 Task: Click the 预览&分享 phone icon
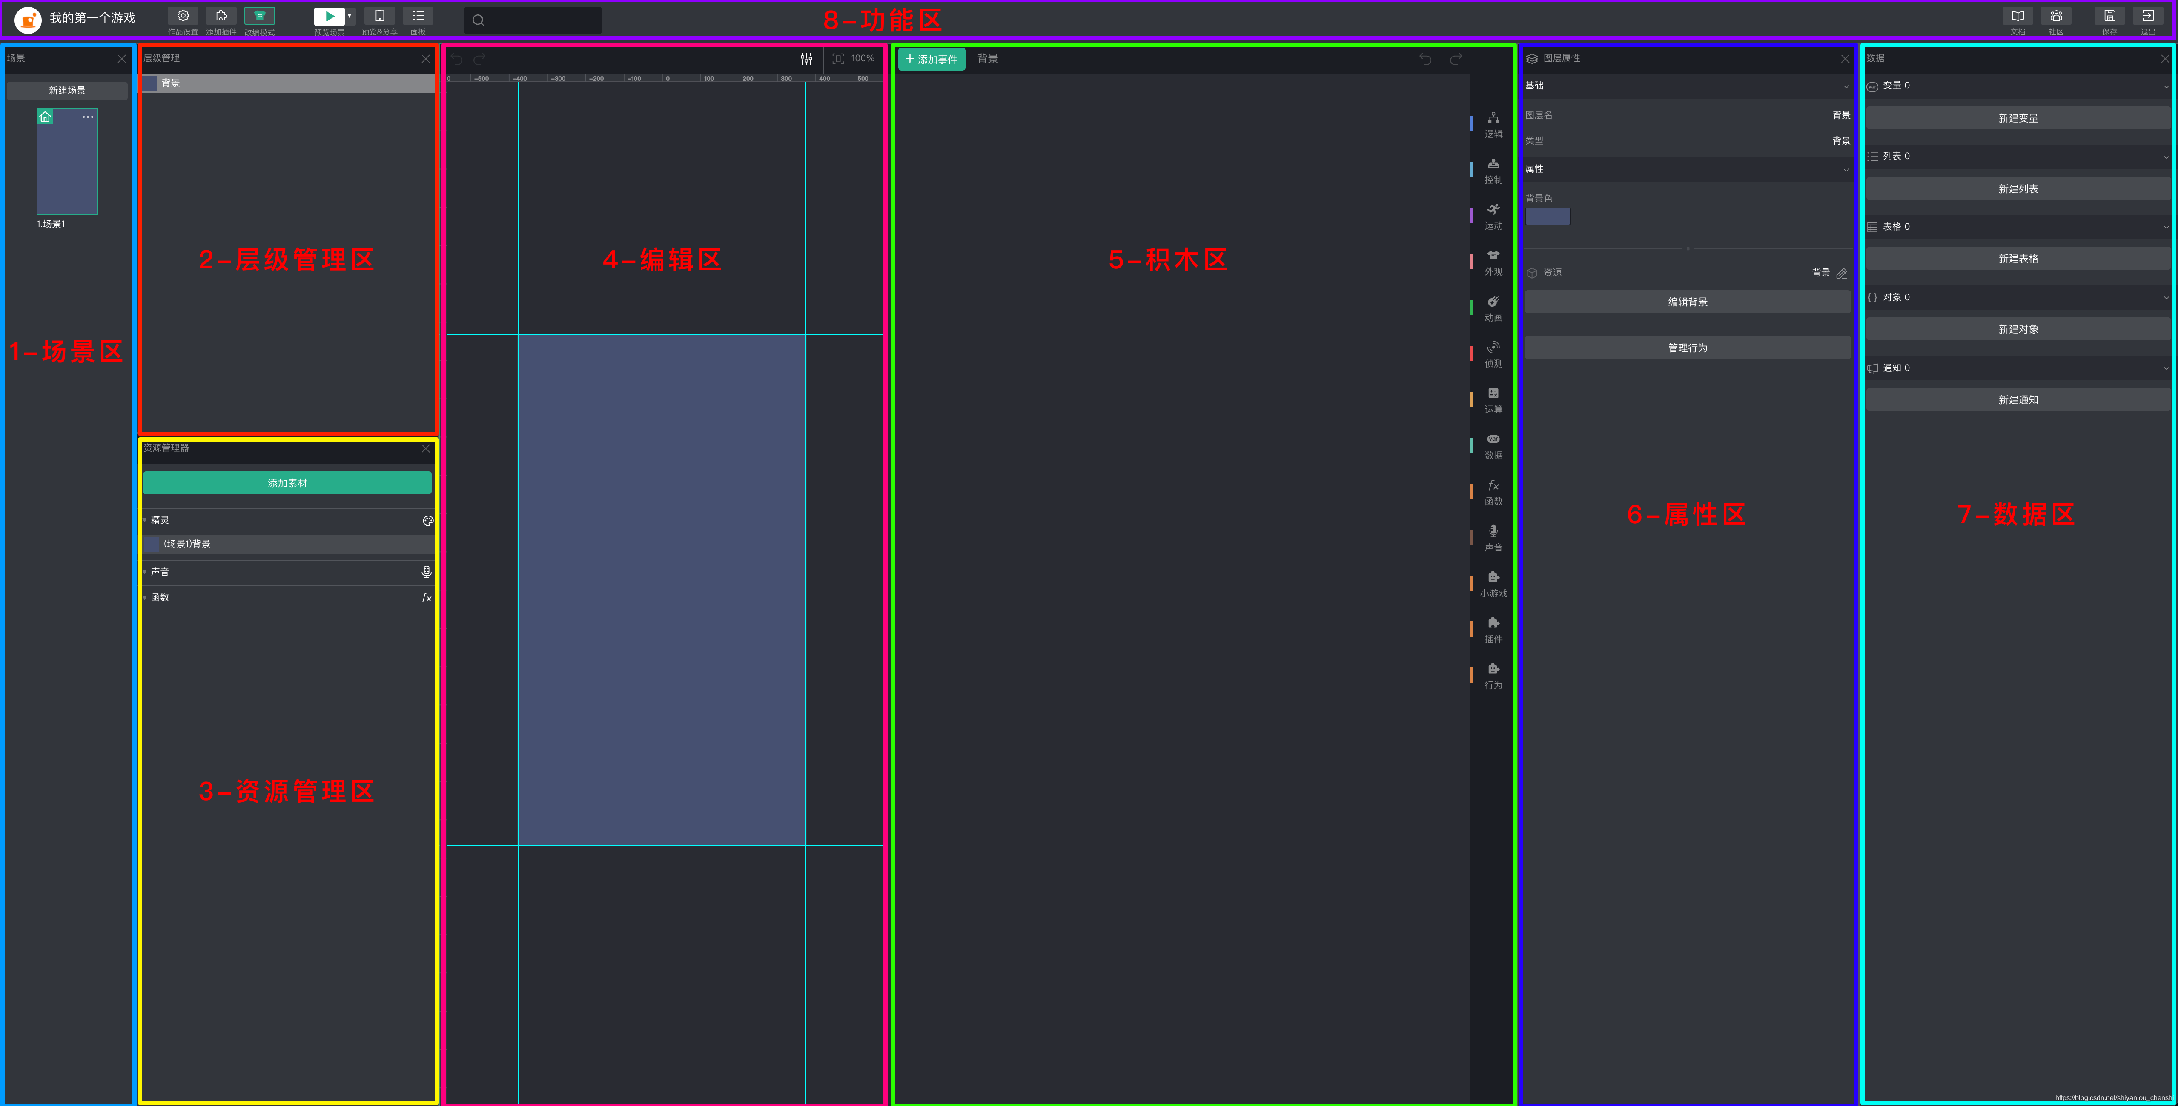click(380, 16)
